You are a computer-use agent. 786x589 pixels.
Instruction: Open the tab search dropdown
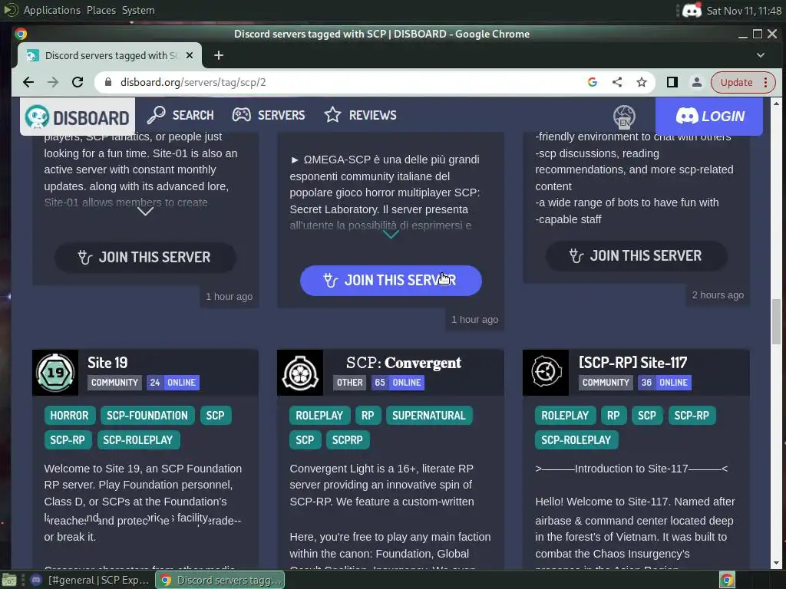point(761,55)
